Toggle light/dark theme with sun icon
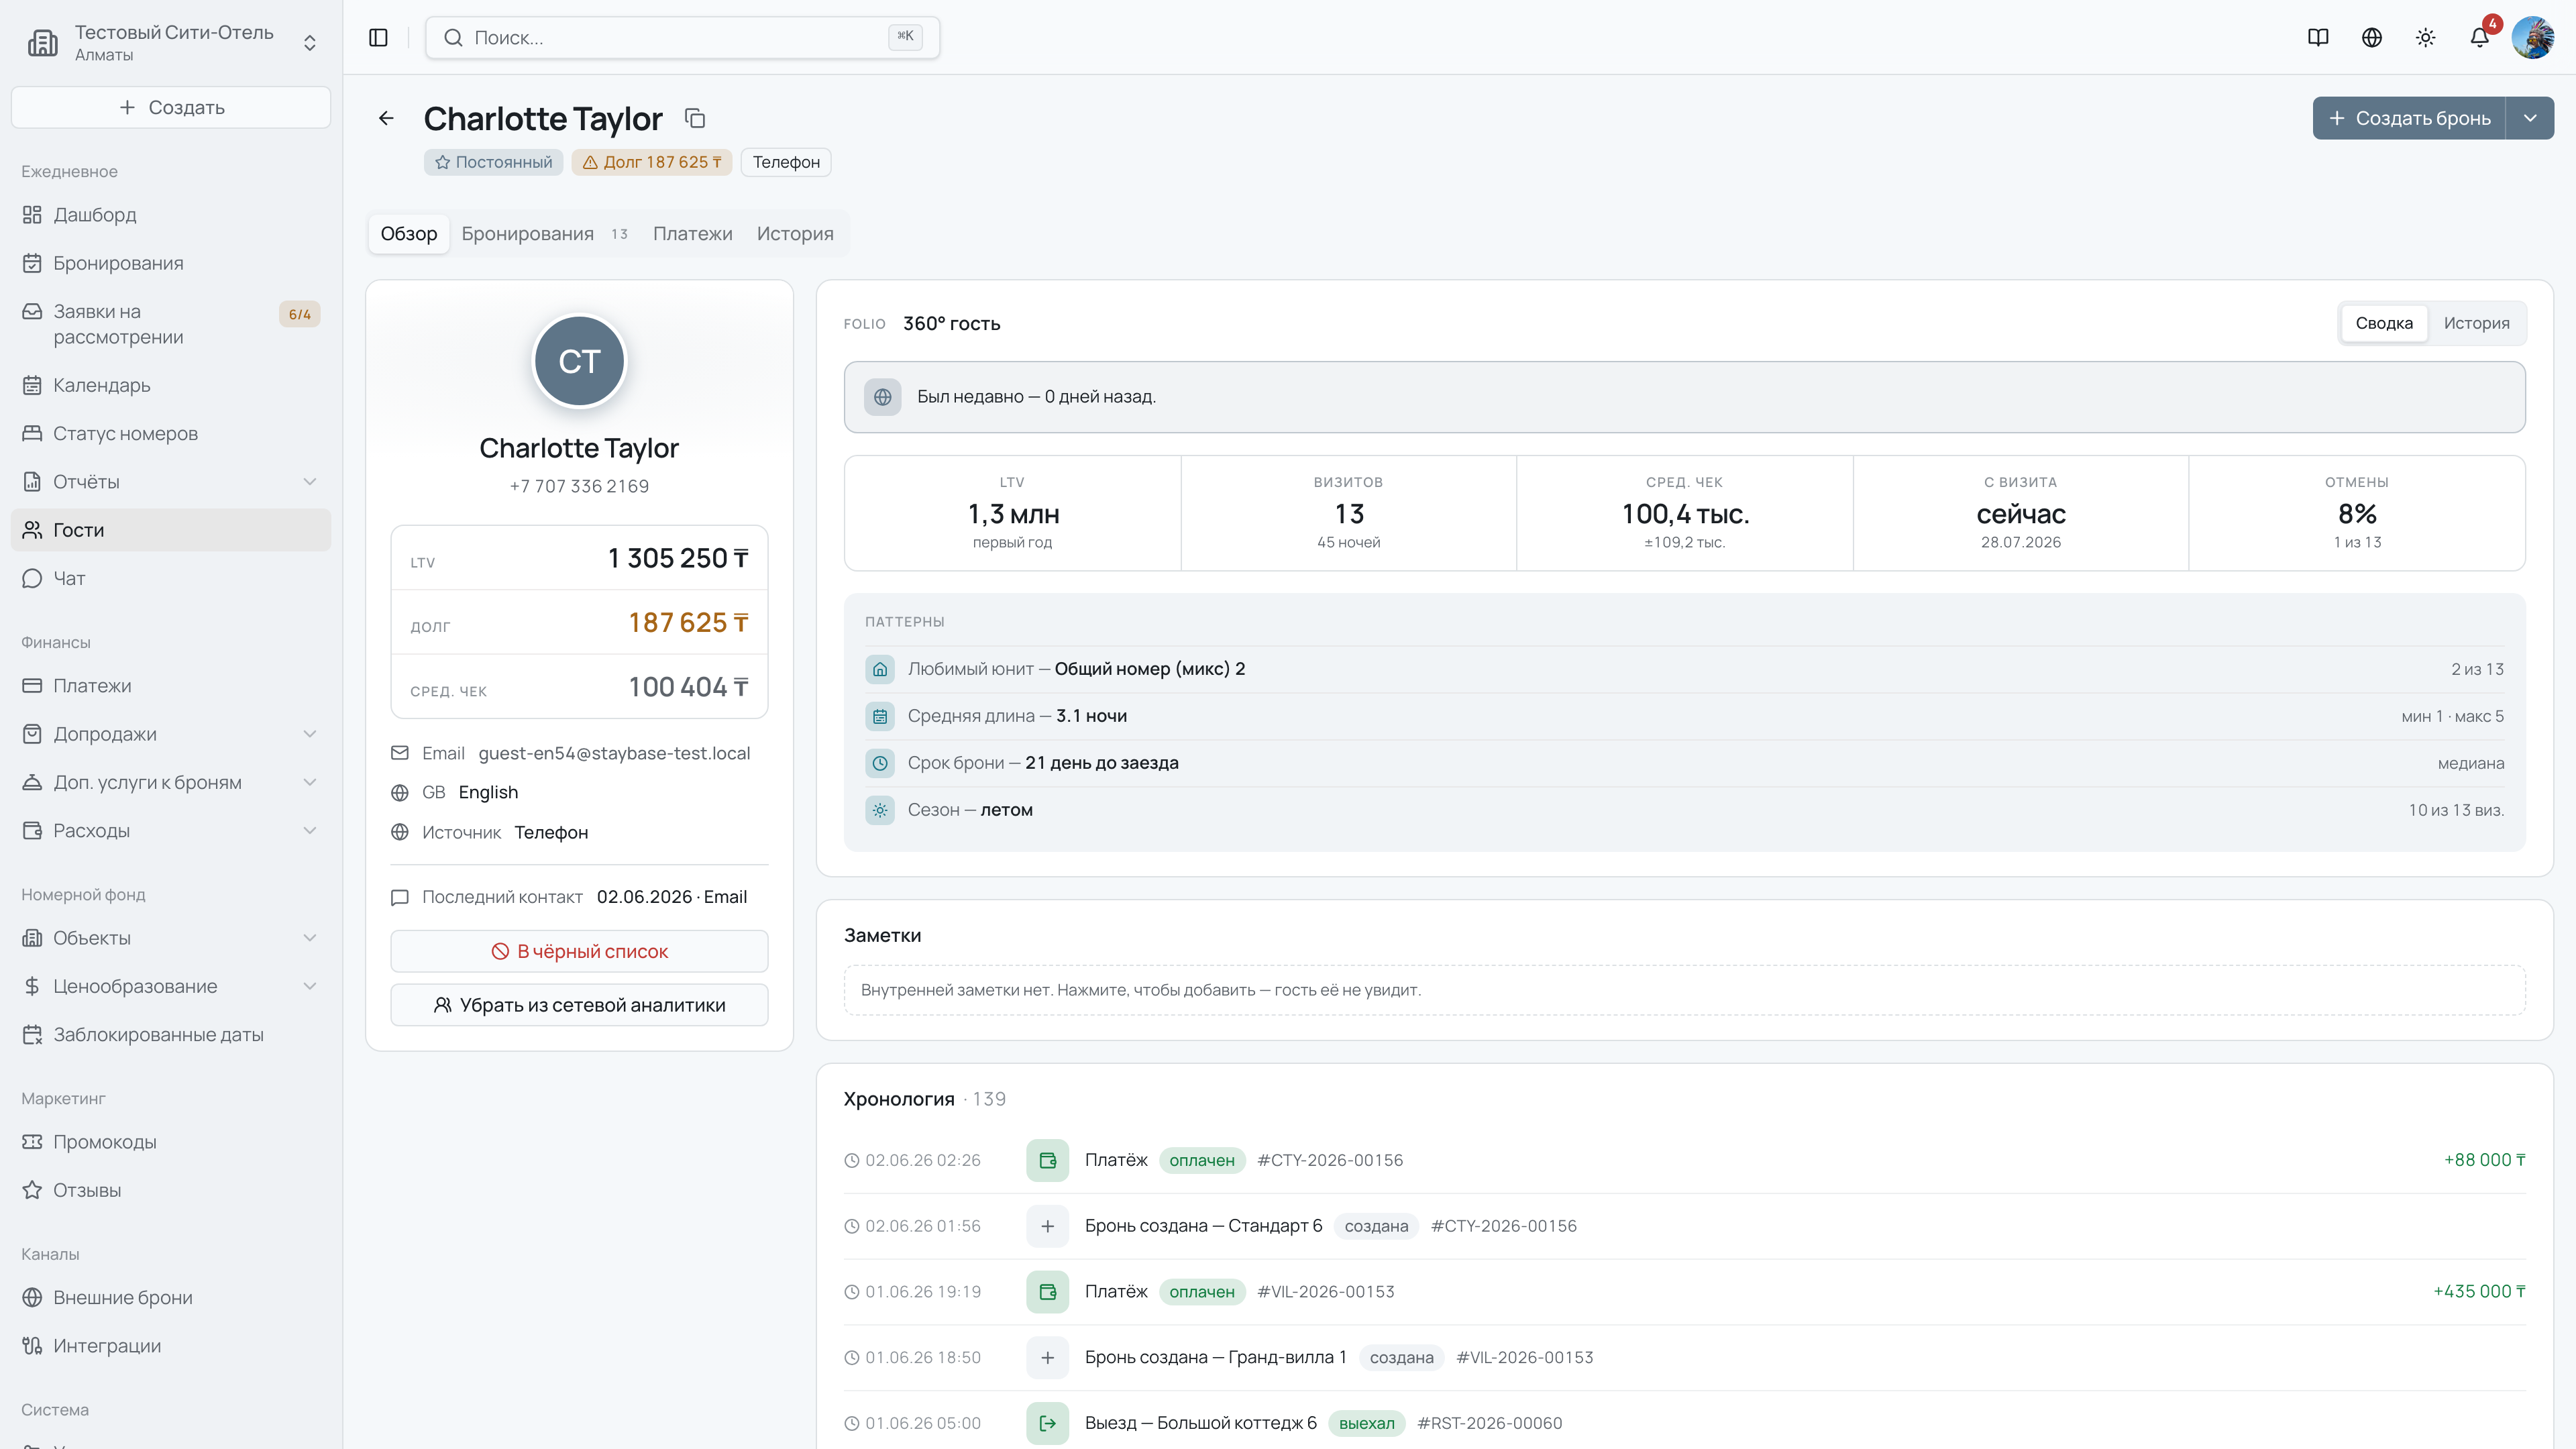The width and height of the screenshot is (2576, 1449). coord(2426,37)
